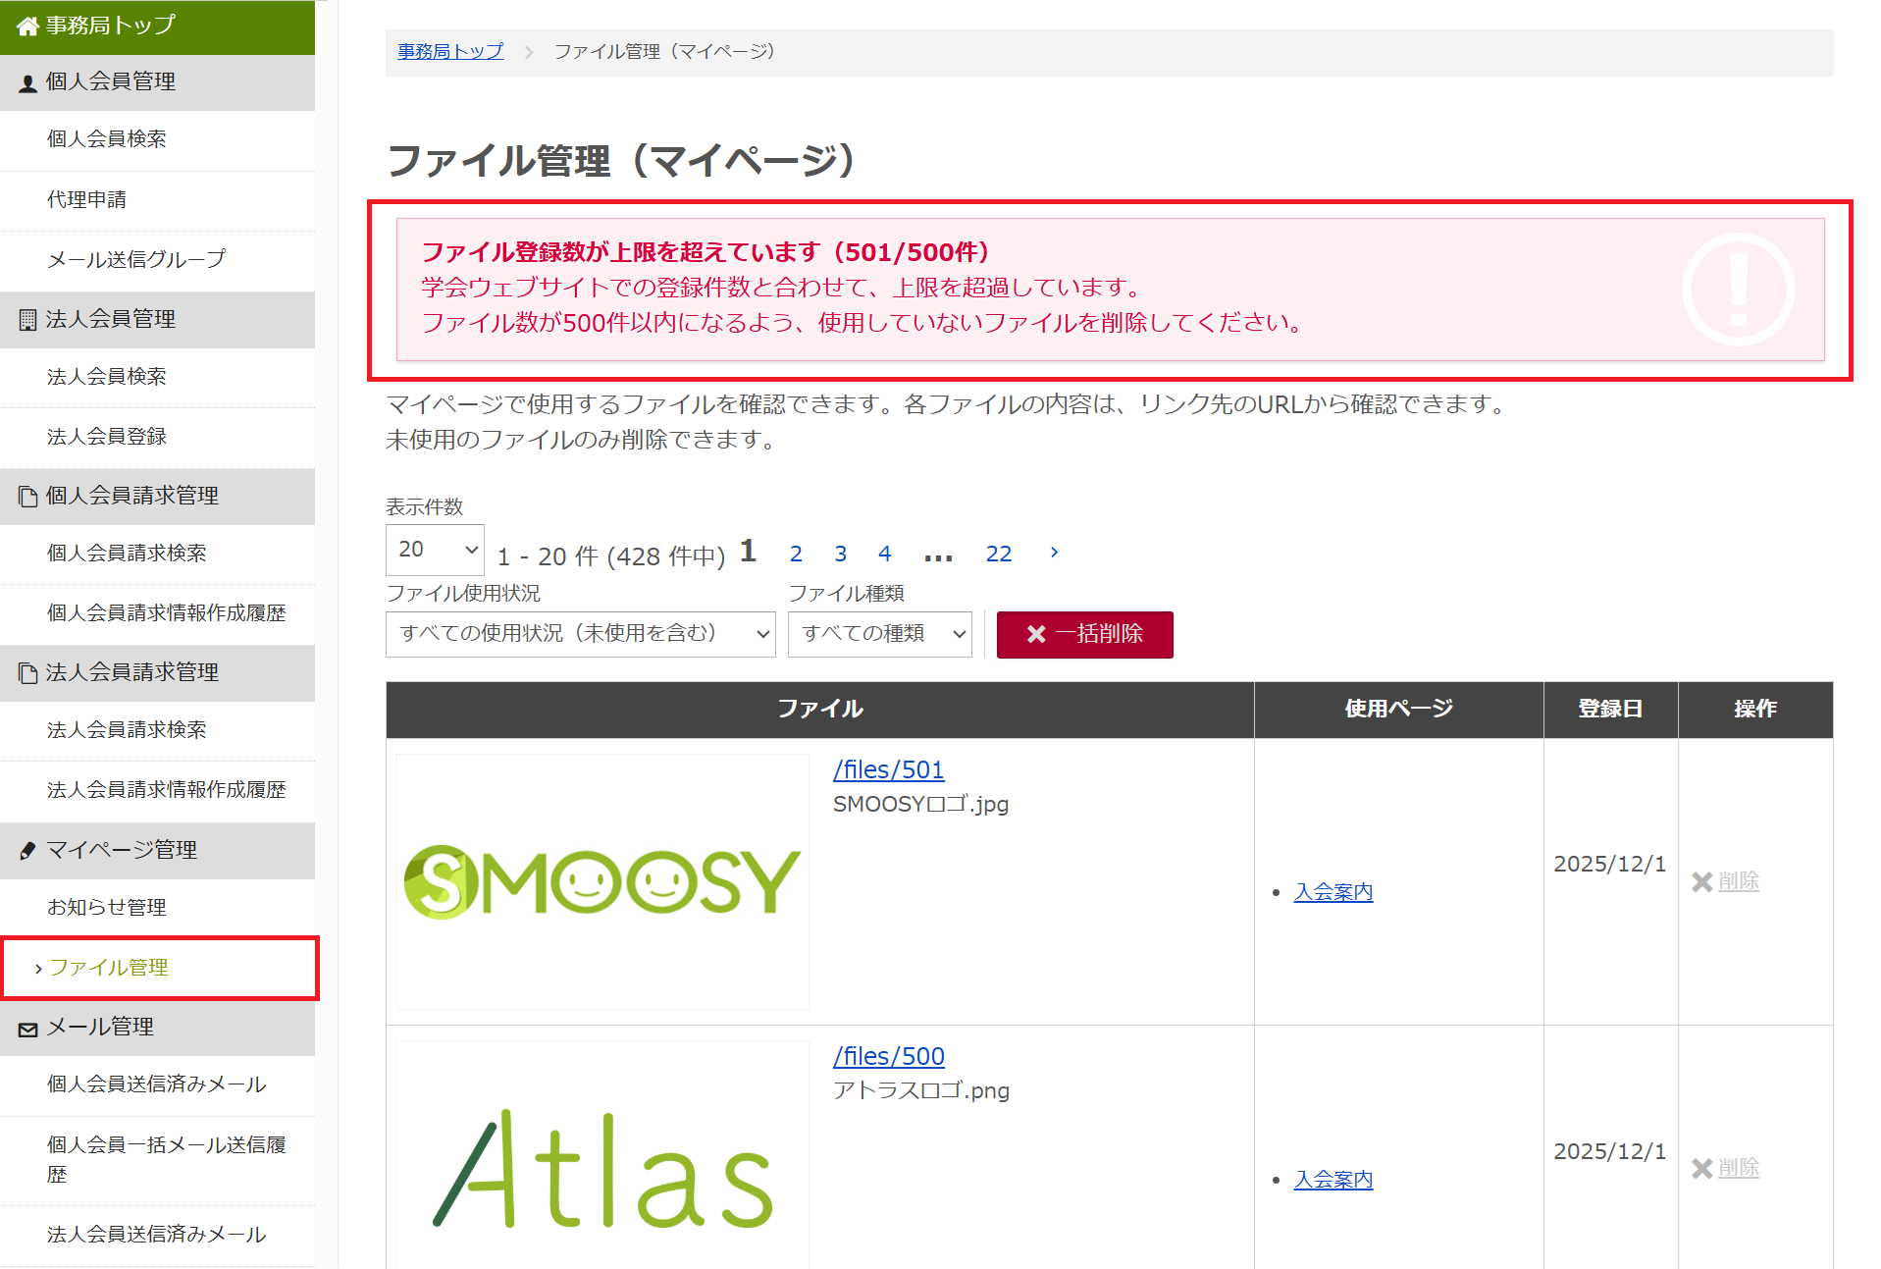Click the file name SMOOSYロゴ.jpg

tap(920, 805)
